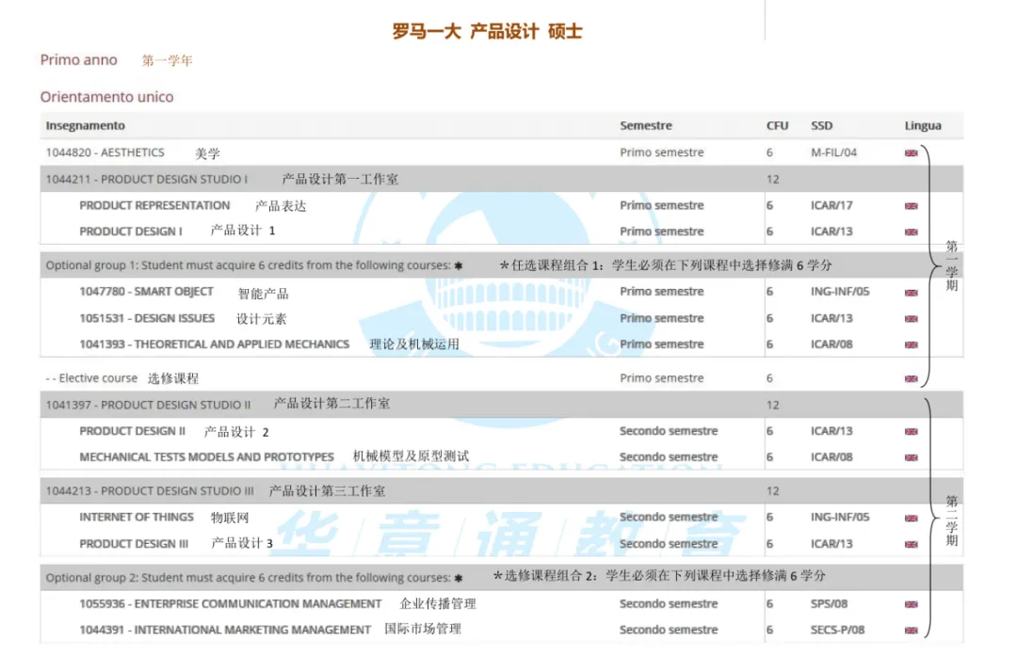The height and width of the screenshot is (655, 1017).
Task: Click the English flag in the PRODUCT DESIGN I row
Action: pyautogui.click(x=911, y=232)
